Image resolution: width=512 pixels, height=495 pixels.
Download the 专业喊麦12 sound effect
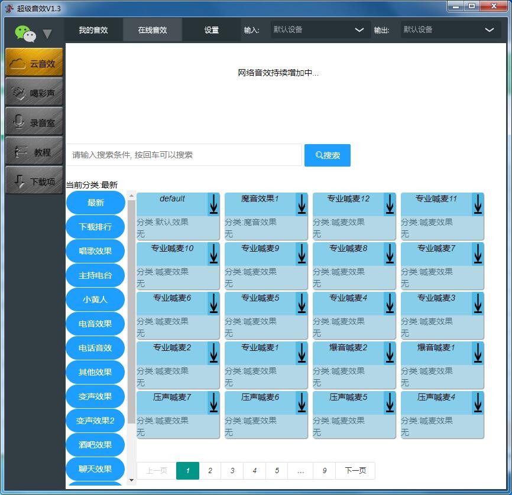(x=390, y=204)
